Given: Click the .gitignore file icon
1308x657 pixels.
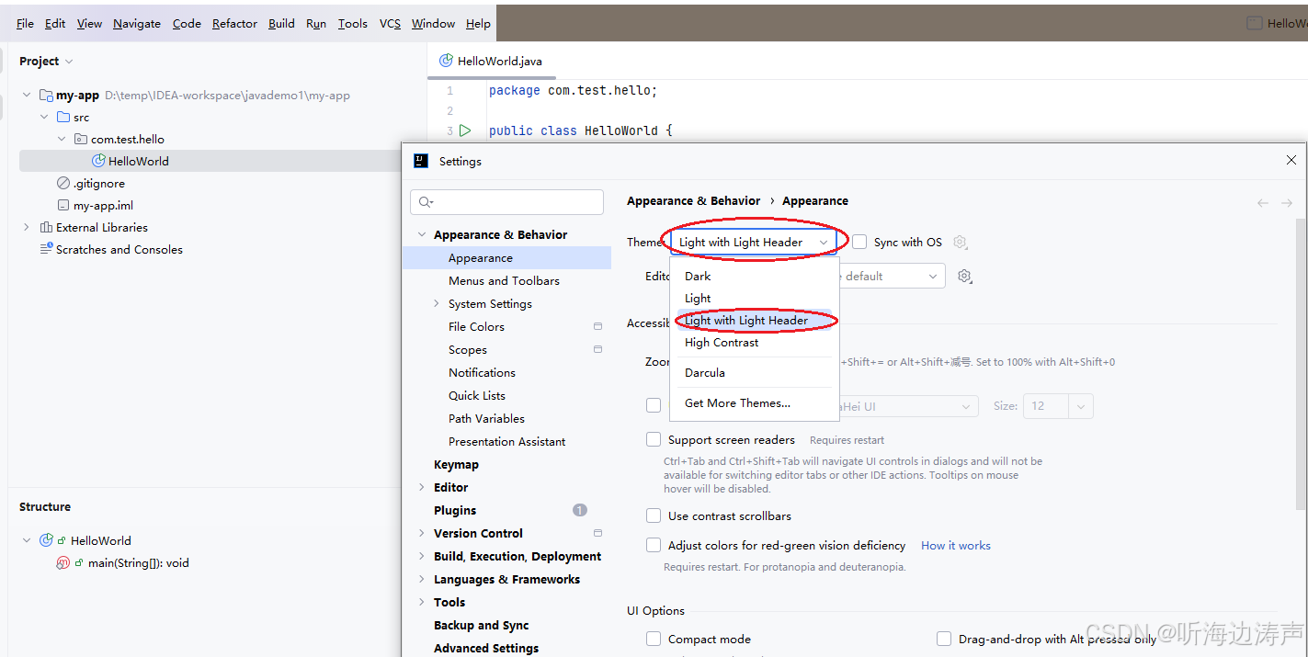Looking at the screenshot, I should [63, 183].
